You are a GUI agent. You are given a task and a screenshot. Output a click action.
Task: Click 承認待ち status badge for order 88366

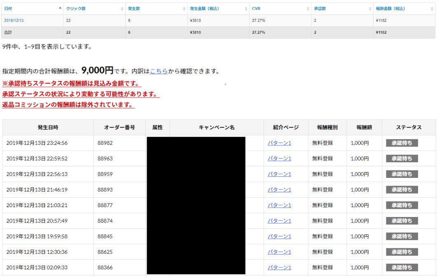(402, 267)
